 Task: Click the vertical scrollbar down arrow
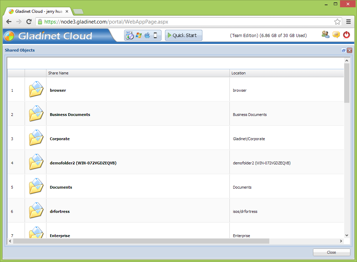347,235
